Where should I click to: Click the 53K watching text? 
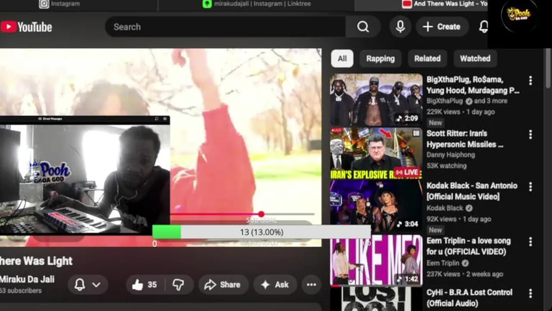[x=446, y=165]
